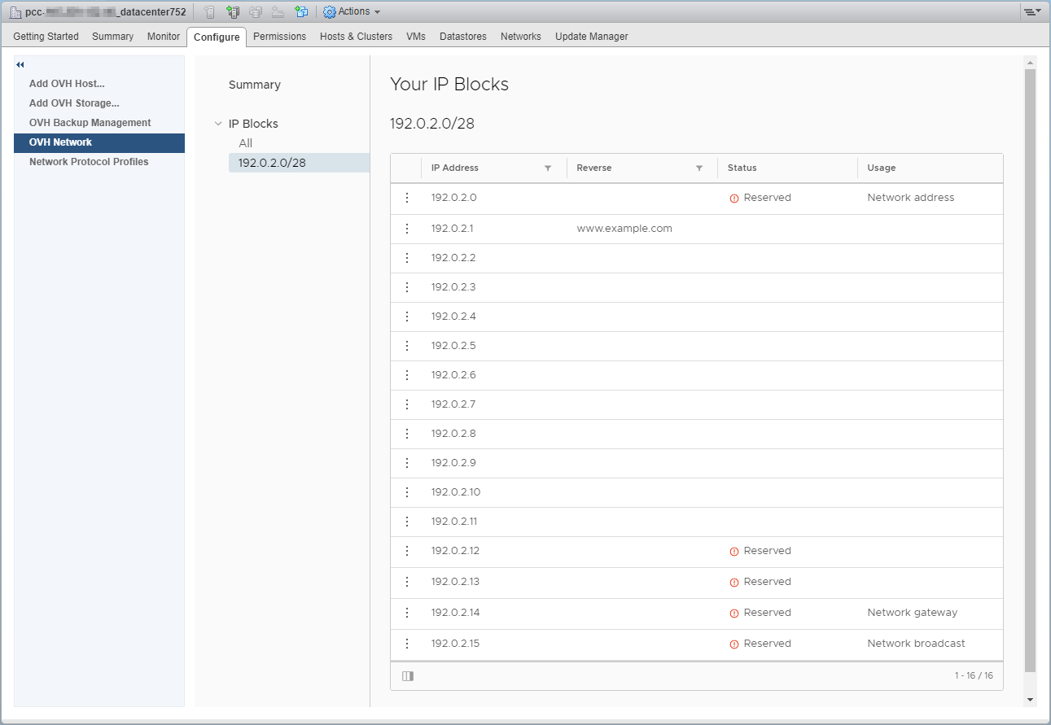
Task: Switch to the Permissions tab
Action: 279,37
